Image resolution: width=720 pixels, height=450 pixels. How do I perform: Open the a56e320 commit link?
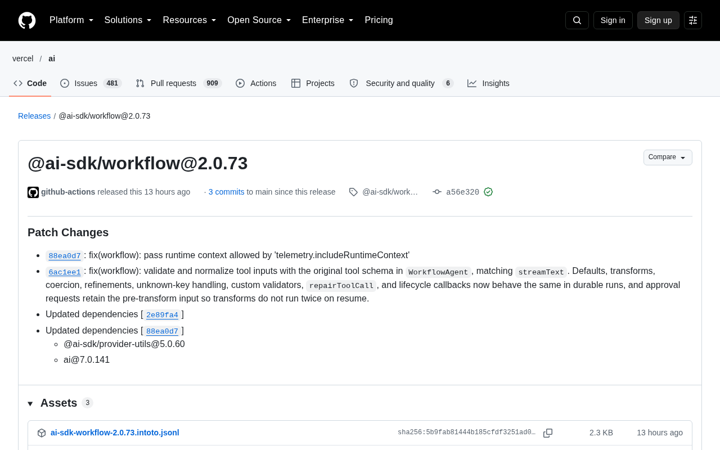coord(462,192)
